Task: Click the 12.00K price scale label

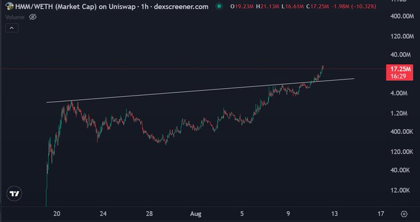Action: pos(400,190)
